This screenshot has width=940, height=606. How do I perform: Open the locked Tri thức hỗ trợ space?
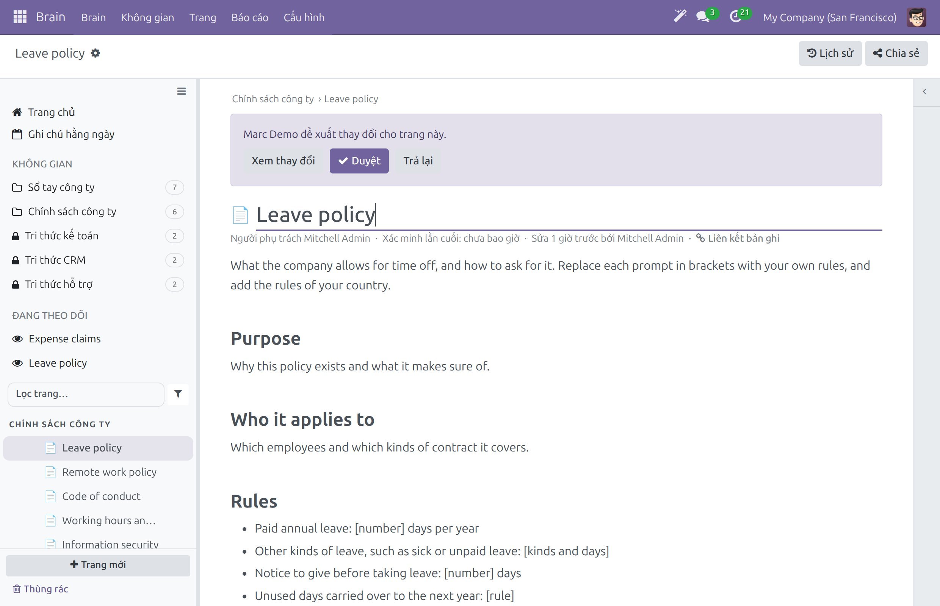tap(98, 284)
